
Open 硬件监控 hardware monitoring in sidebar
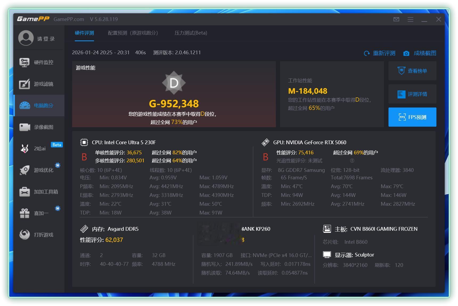(39, 62)
